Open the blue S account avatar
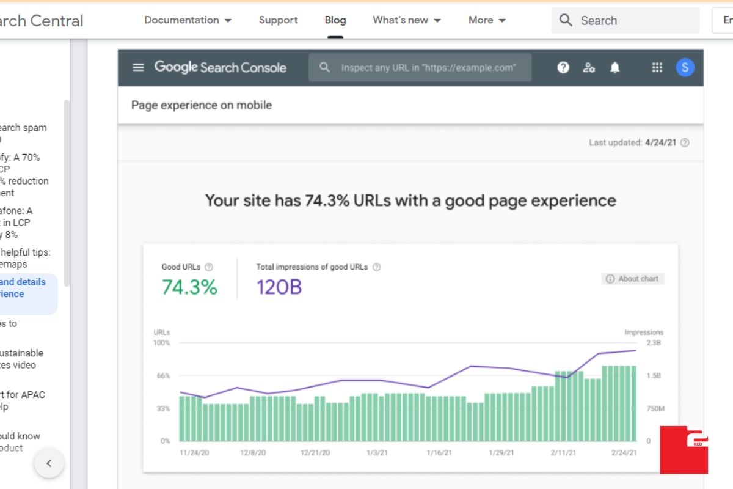Image resolution: width=733 pixels, height=489 pixels. pyautogui.click(x=685, y=68)
